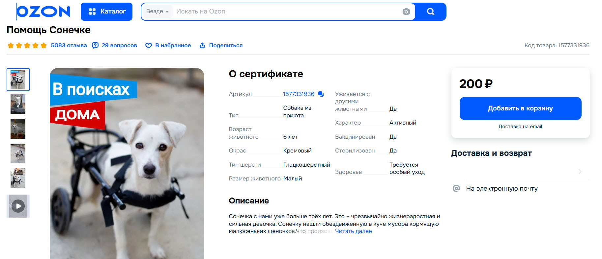View the 29 вопросов questions
602x259 pixels.
point(114,45)
